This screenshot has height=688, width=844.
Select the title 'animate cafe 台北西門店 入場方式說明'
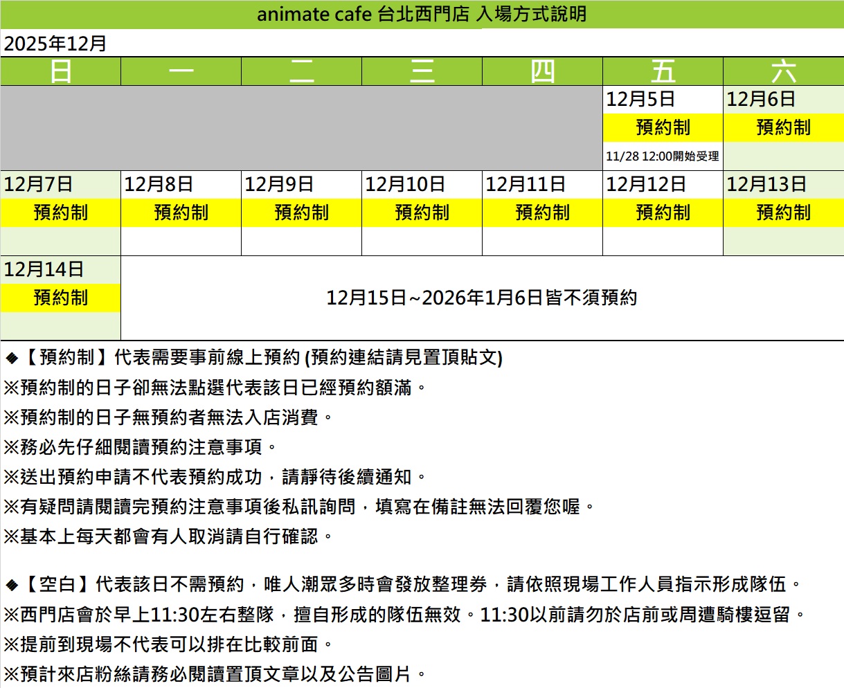point(422,14)
